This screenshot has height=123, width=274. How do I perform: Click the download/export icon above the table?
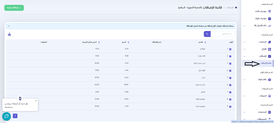[x=9, y=34]
